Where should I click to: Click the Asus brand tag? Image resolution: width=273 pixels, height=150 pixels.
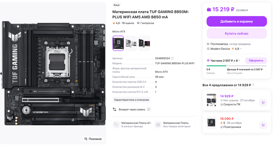(116, 5)
